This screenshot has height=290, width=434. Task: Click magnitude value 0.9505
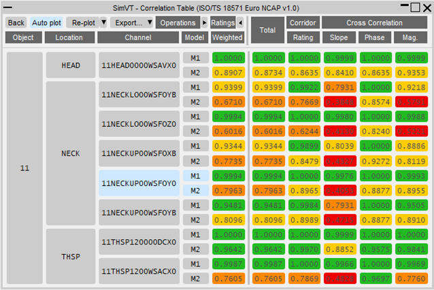tap(412, 205)
